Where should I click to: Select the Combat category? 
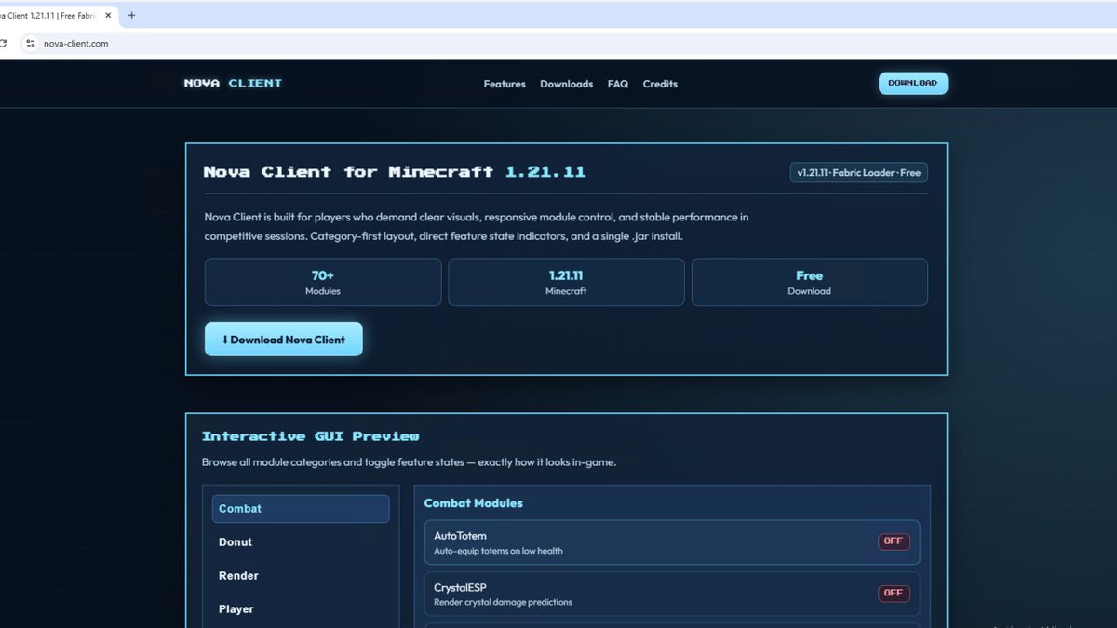[x=301, y=509]
